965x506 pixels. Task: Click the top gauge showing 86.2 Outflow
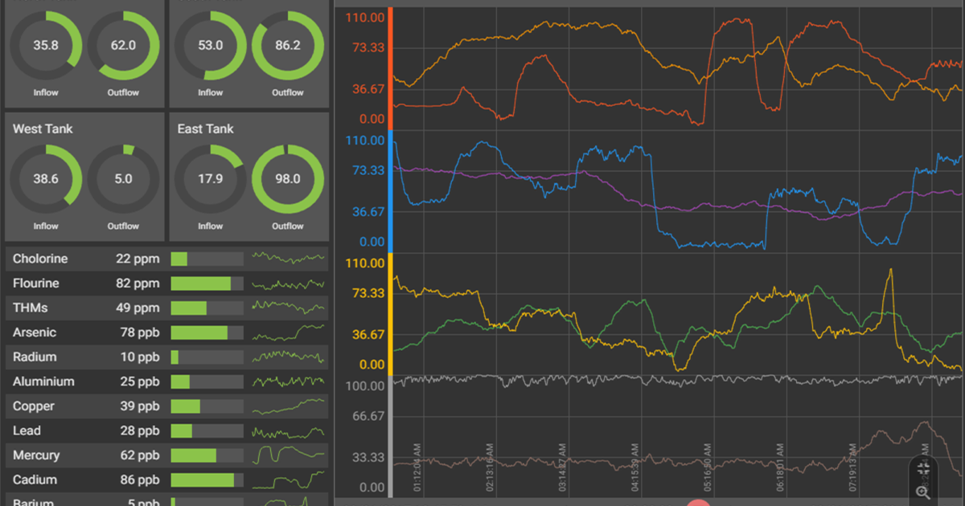(x=288, y=46)
